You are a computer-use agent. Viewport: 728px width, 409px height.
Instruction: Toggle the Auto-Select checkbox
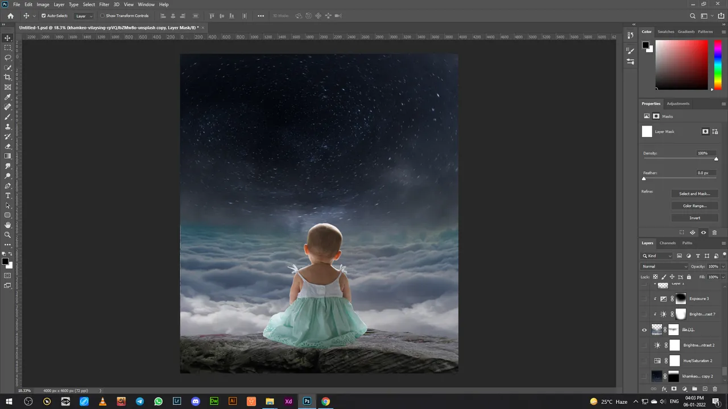44,16
